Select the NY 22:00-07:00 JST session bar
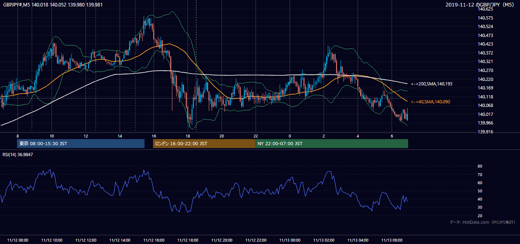Image resolution: width=520 pixels, height=244 pixels. [x=332, y=144]
